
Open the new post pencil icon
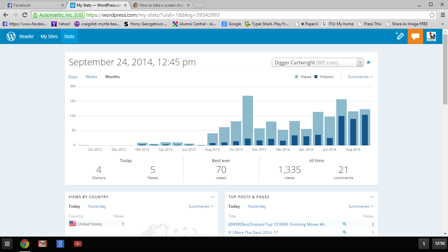tap(400, 36)
